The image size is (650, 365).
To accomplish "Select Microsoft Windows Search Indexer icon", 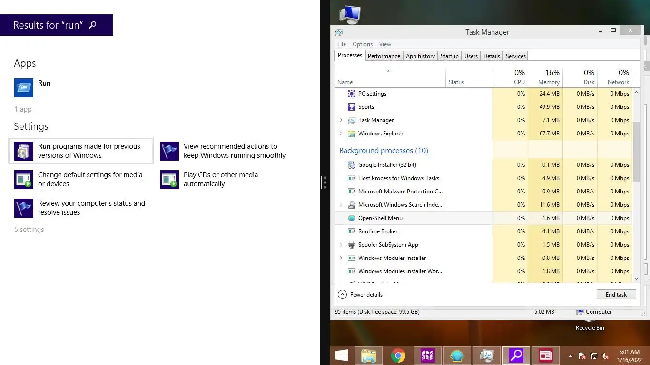I will tap(352, 205).
